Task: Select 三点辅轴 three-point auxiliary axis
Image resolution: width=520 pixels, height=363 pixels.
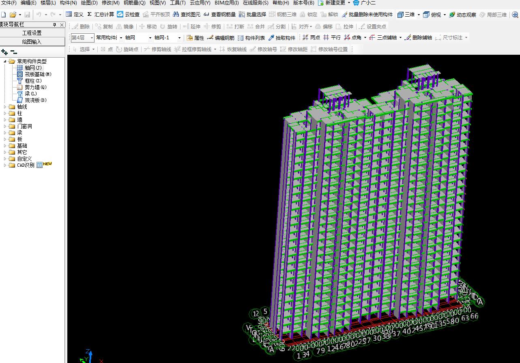Action: 383,38
